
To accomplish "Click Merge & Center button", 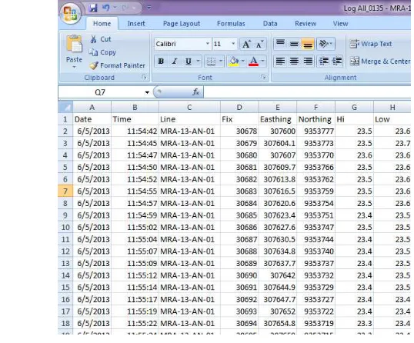I will (380, 62).
